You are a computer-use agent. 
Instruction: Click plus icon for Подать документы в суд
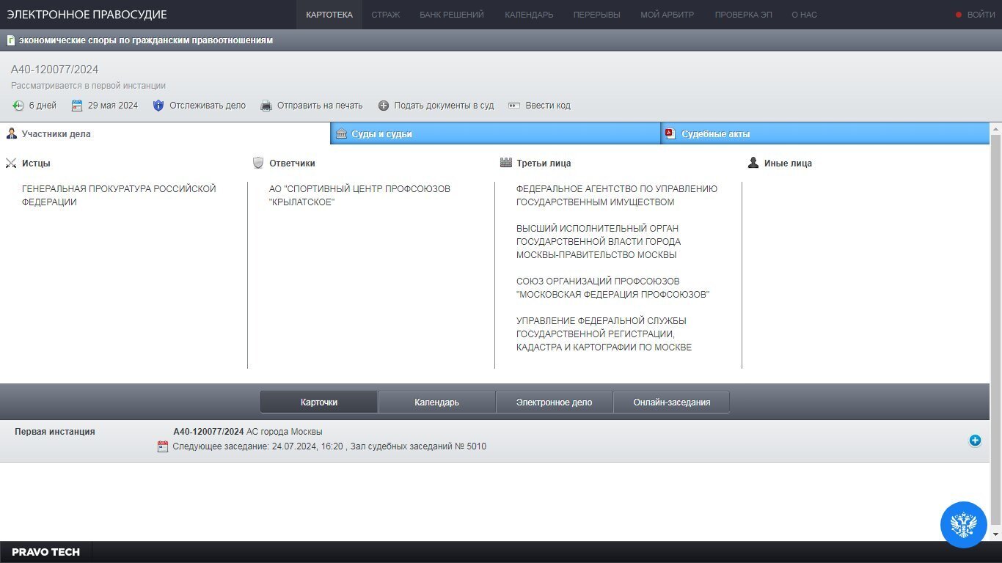(384, 106)
